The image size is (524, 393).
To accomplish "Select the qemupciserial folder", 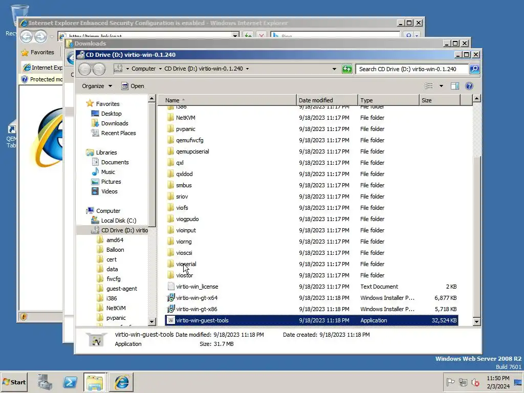I will (x=192, y=151).
